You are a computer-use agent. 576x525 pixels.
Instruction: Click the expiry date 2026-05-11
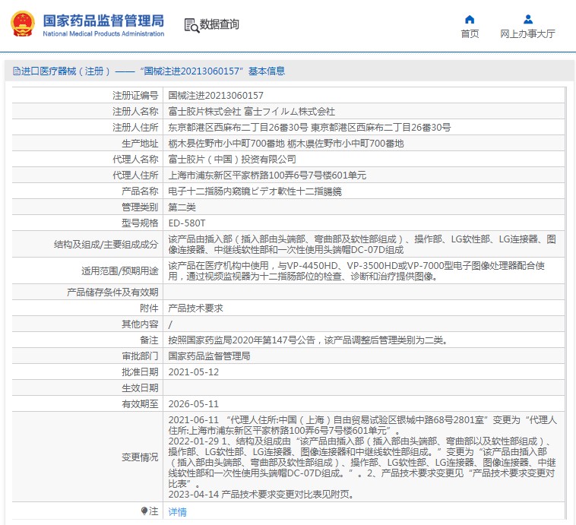tap(193, 404)
